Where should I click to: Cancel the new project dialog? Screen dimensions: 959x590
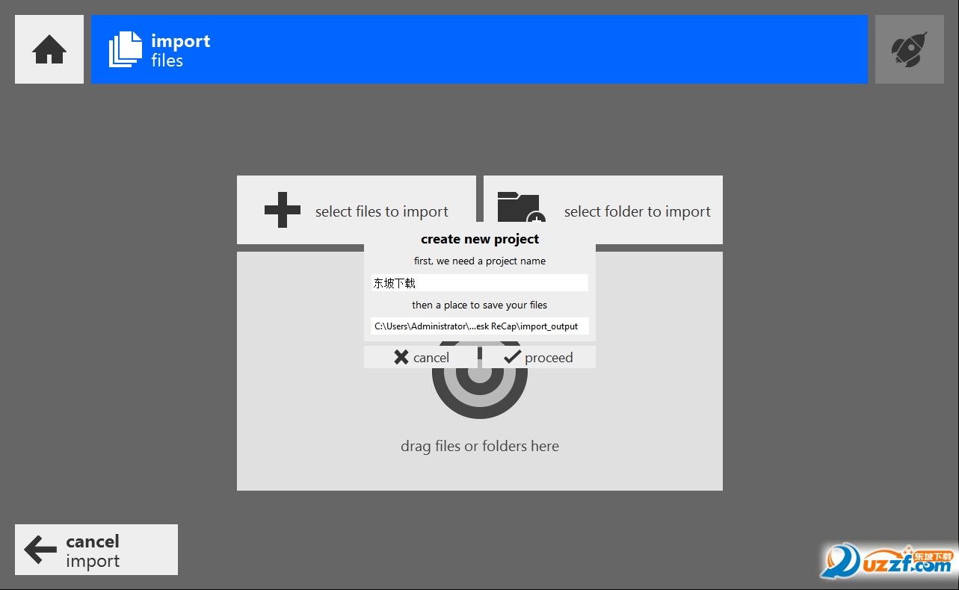(x=421, y=357)
